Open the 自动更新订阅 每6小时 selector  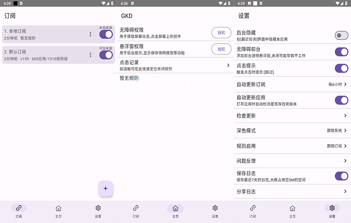coord(338,84)
